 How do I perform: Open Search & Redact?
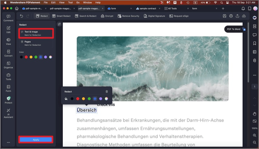click(x=86, y=16)
